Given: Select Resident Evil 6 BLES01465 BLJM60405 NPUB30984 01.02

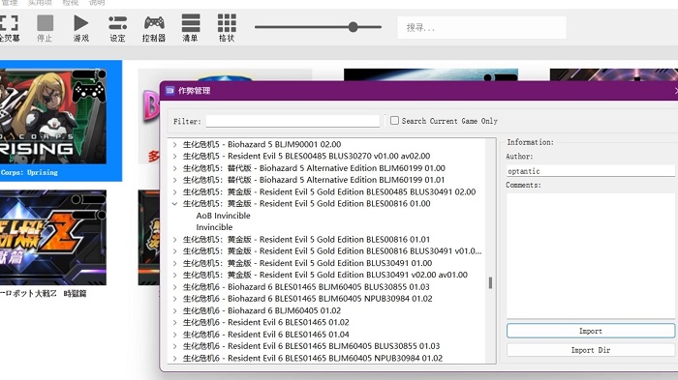Looking at the screenshot, I should point(313,358).
